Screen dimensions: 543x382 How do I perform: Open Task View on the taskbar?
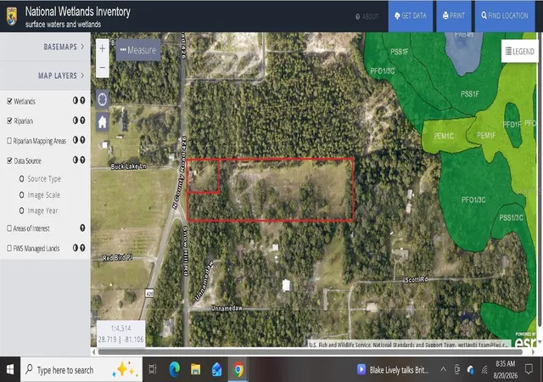(x=153, y=369)
